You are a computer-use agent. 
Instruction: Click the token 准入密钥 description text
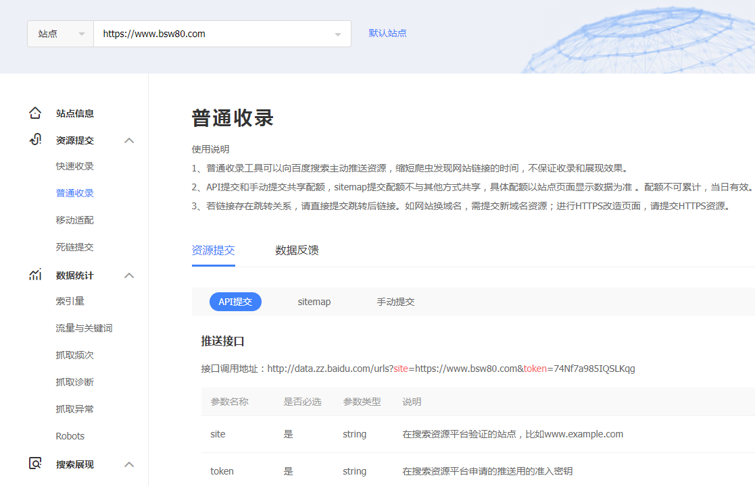click(x=487, y=471)
